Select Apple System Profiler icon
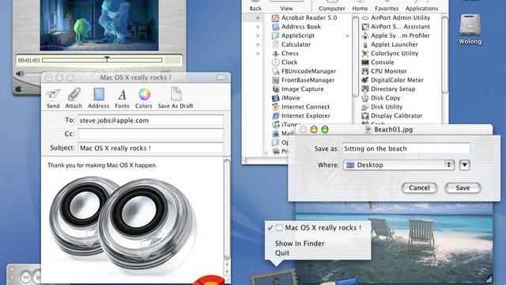The width and height of the screenshot is (506, 285). pyautogui.click(x=365, y=36)
